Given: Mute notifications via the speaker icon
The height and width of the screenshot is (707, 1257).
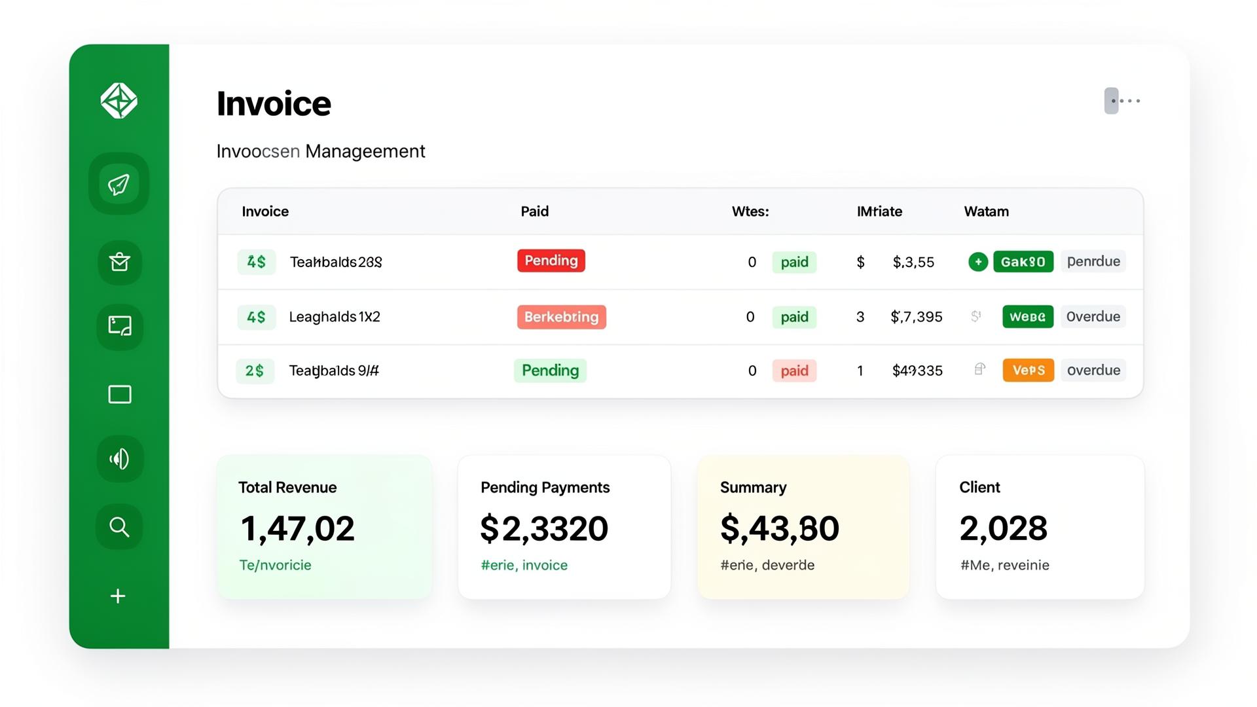Looking at the screenshot, I should click(119, 459).
